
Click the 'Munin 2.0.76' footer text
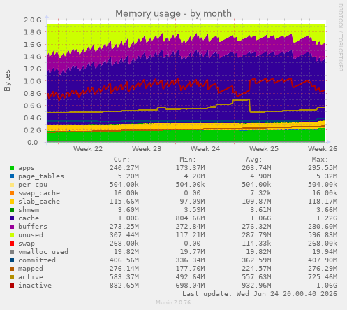[x=173, y=302]
